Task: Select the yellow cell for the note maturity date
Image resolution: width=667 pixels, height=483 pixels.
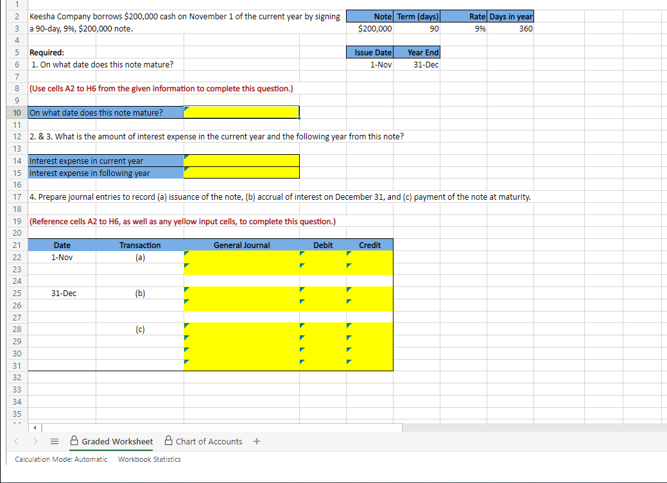Action: click(241, 112)
